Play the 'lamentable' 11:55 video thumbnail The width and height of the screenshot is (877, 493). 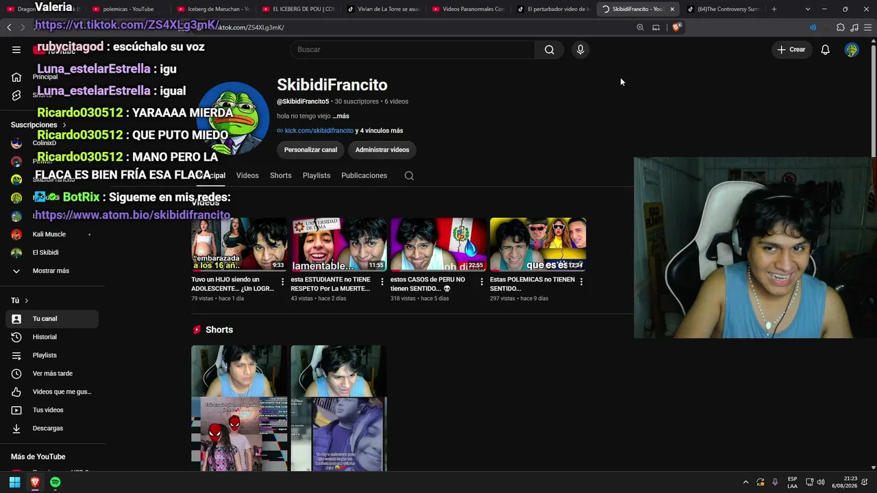coord(339,244)
